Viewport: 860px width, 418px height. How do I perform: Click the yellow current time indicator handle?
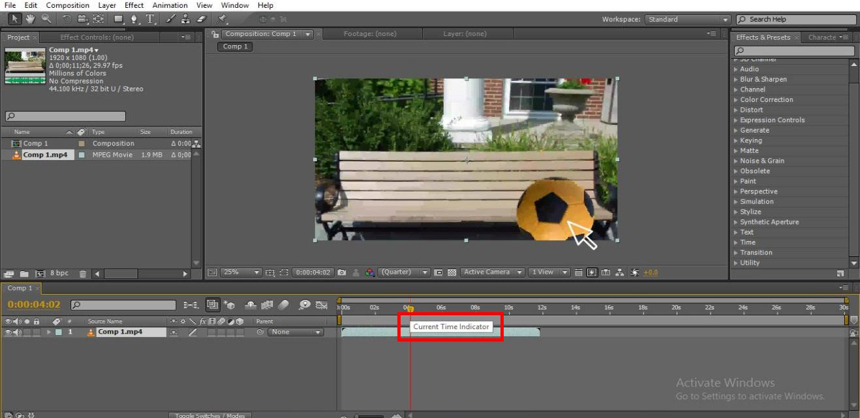pyautogui.click(x=410, y=309)
